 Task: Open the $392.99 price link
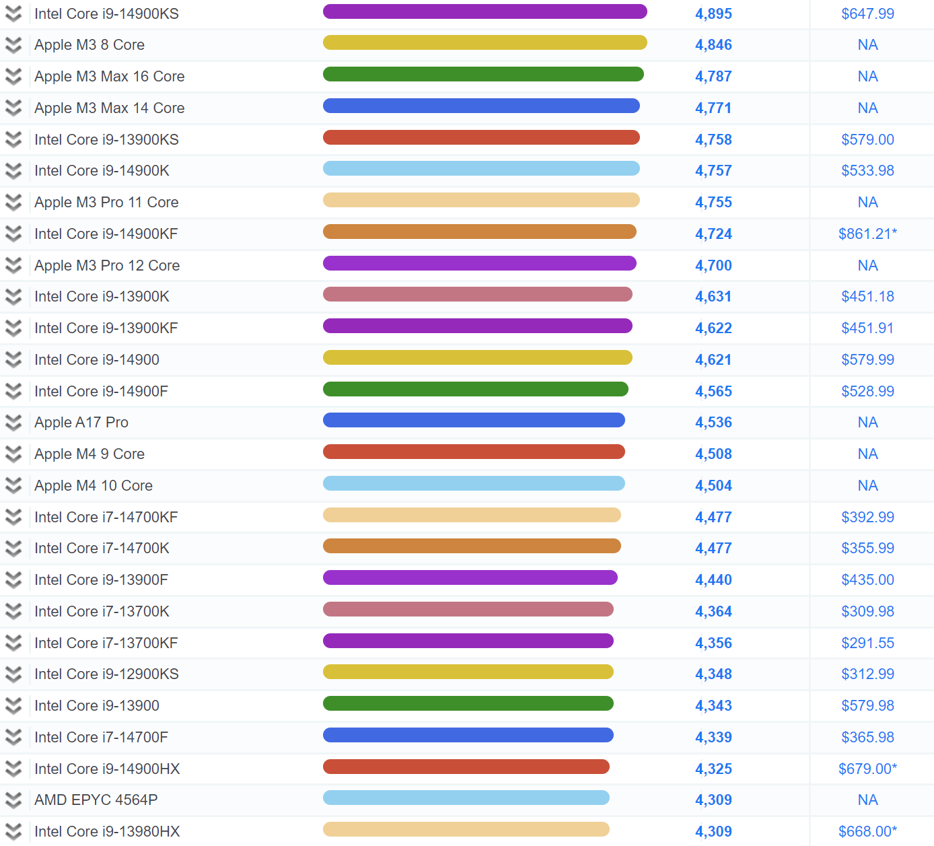point(868,518)
